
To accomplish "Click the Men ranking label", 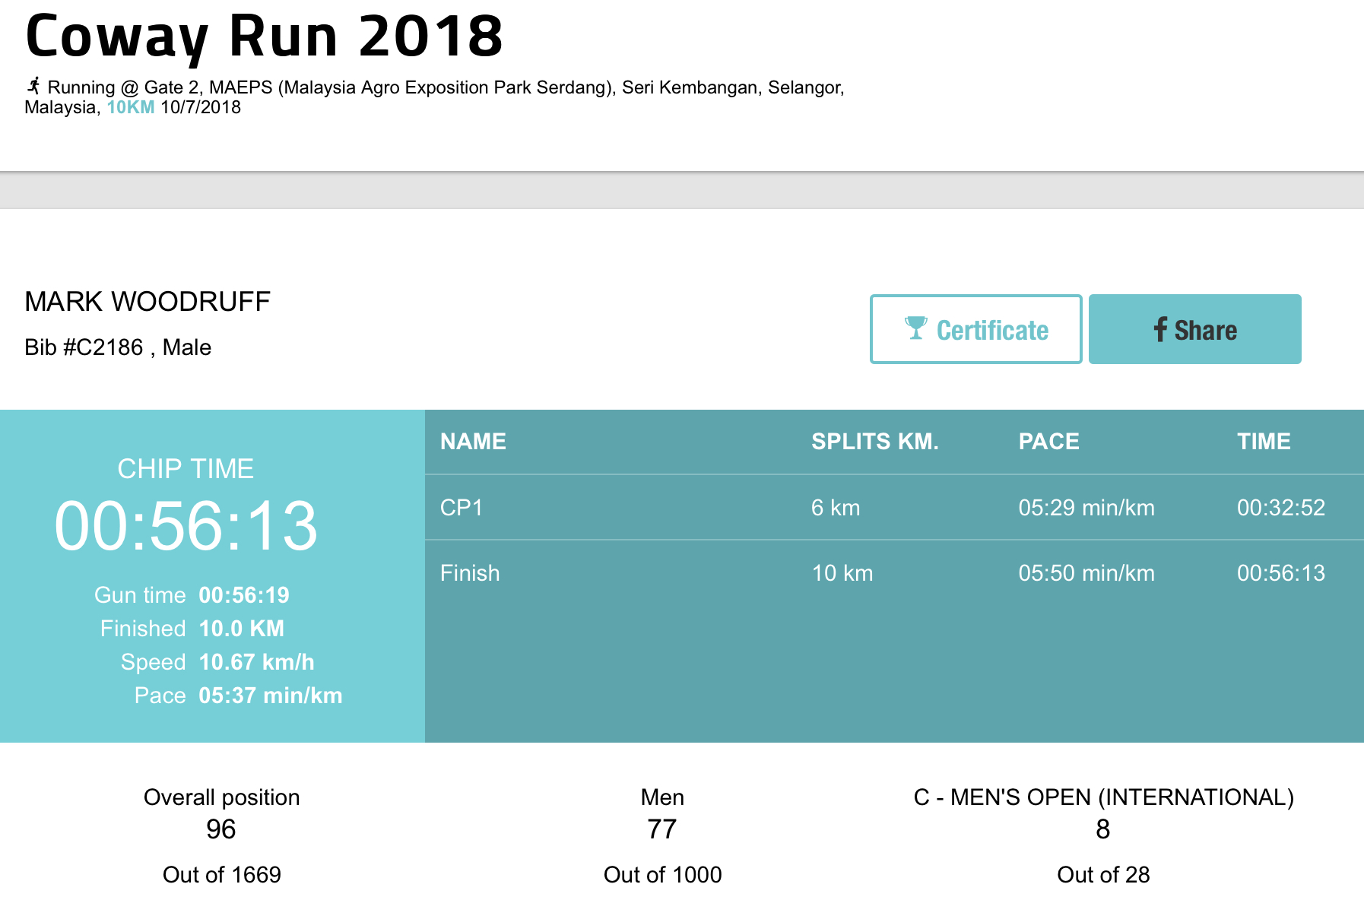I will (662, 797).
